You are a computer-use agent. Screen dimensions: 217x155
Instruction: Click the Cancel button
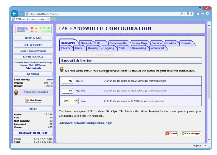point(171,134)
